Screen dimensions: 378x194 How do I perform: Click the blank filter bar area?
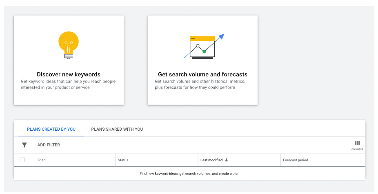pos(204,145)
